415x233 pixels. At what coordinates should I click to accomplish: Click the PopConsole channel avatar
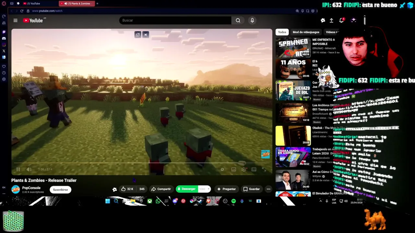16,189
